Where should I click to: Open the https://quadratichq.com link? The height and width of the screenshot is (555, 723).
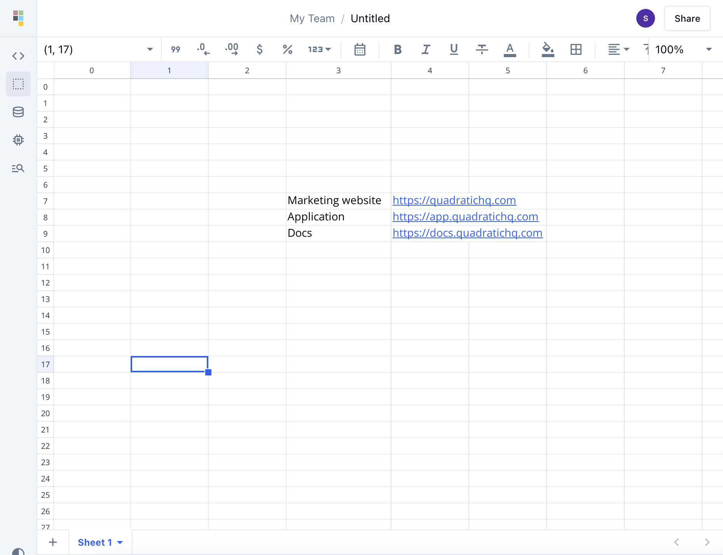click(x=454, y=200)
